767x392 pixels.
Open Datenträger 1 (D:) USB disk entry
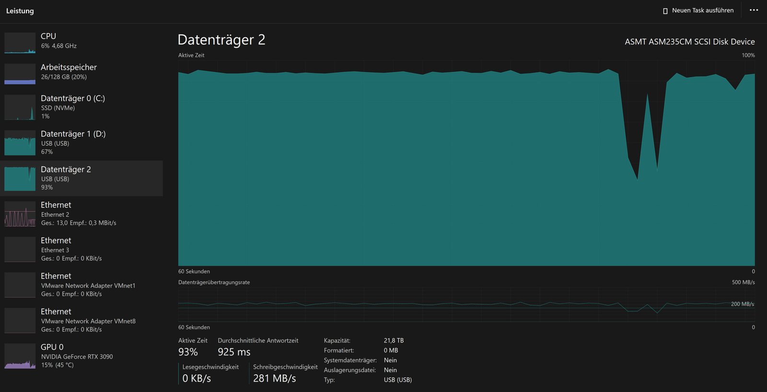tap(81, 142)
